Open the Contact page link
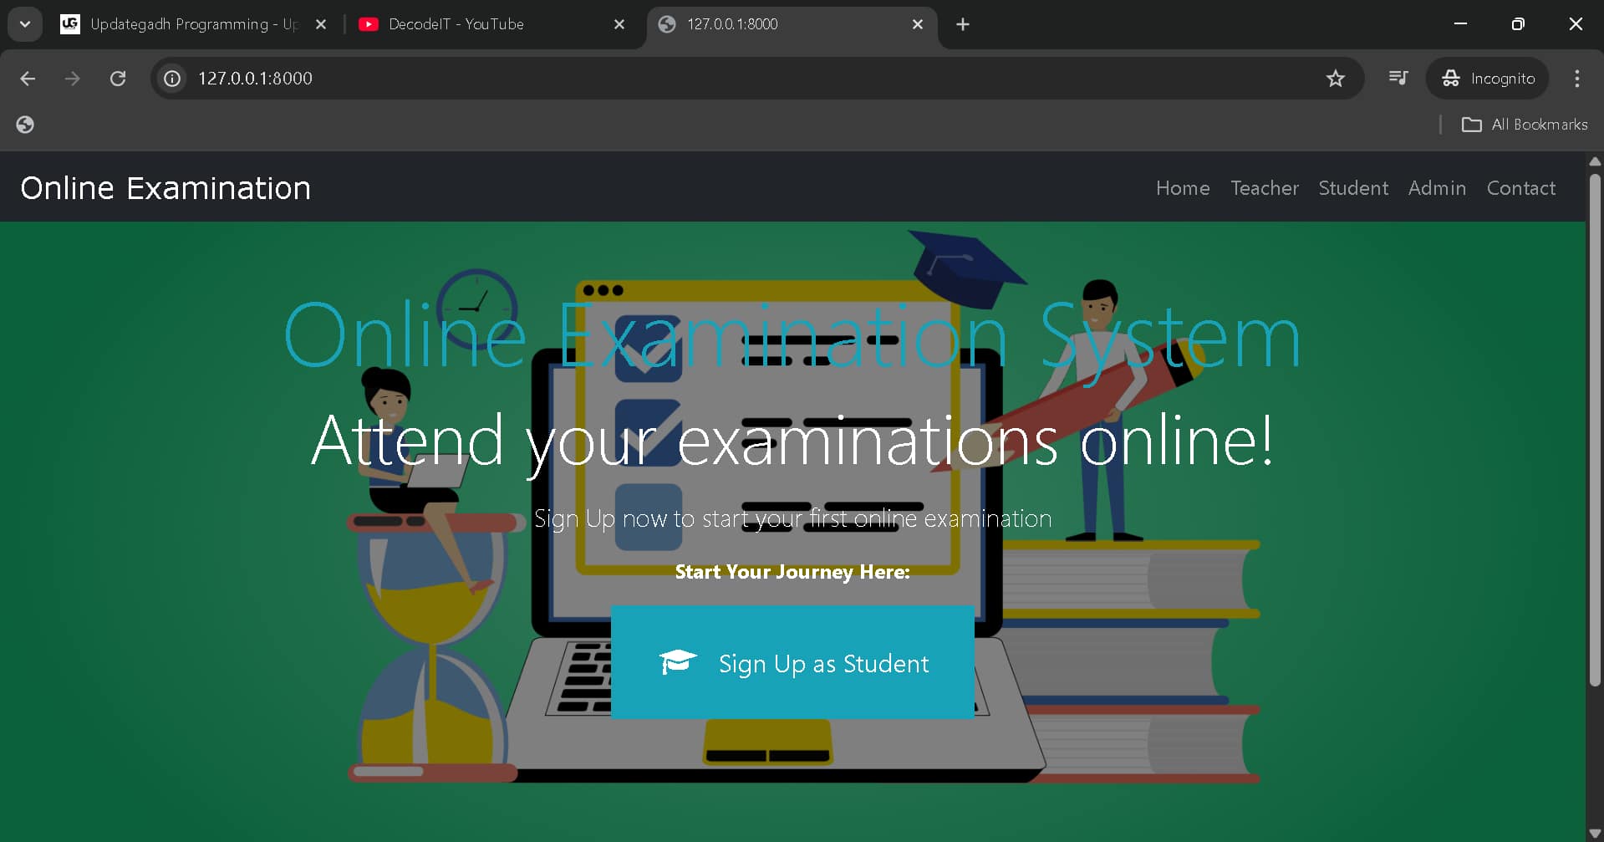The height and width of the screenshot is (842, 1604). tap(1520, 188)
